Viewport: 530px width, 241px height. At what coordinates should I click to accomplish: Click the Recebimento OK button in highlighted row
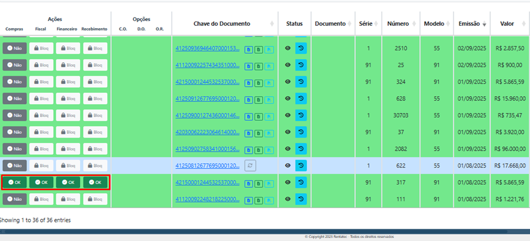pyautogui.click(x=95, y=182)
